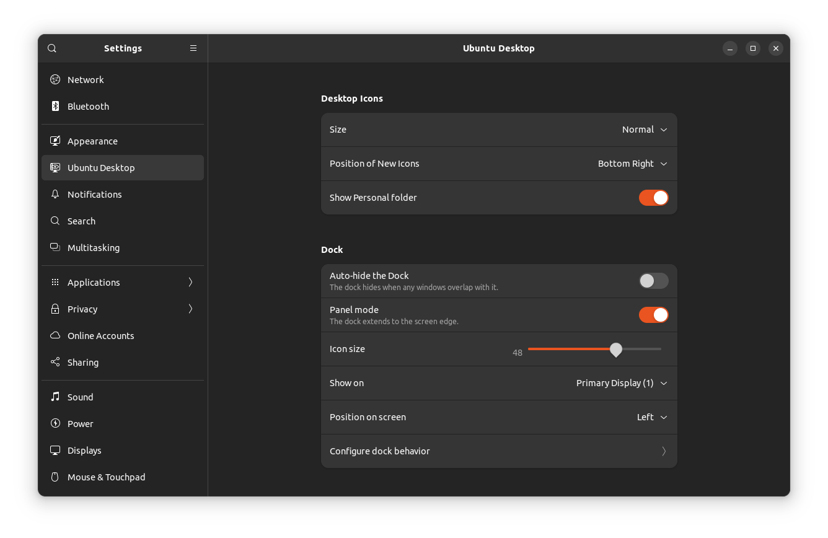This screenshot has width=828, height=538.
Task: Select Online Accounts in the sidebar
Action: coord(100,335)
